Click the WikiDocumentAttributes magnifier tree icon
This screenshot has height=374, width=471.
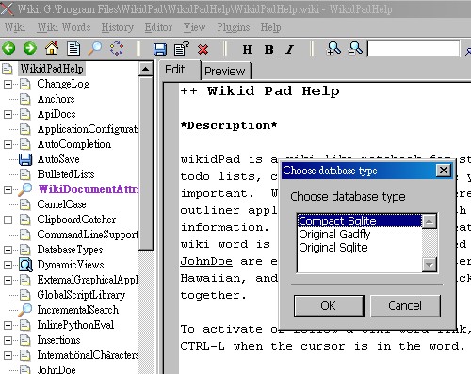tap(25, 189)
